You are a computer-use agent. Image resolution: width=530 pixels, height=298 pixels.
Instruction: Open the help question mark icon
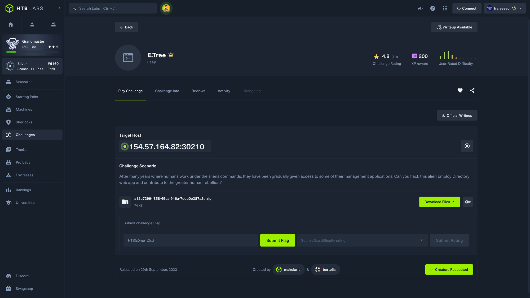click(x=433, y=8)
